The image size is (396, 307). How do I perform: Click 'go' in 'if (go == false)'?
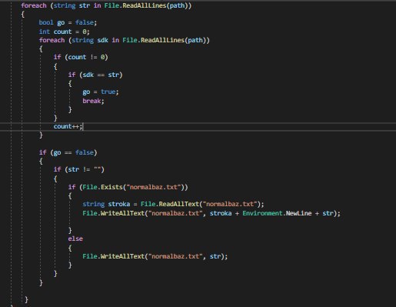click(x=57, y=152)
